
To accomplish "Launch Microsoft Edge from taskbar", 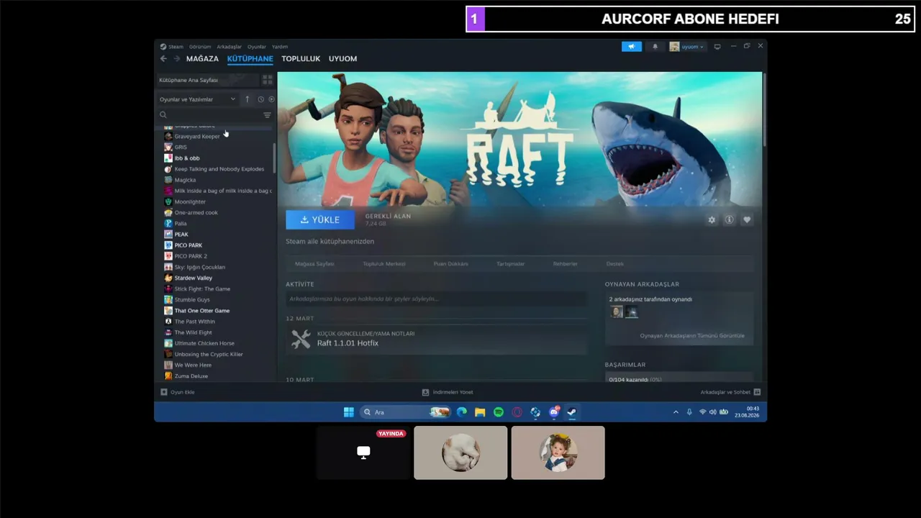I will 462,412.
